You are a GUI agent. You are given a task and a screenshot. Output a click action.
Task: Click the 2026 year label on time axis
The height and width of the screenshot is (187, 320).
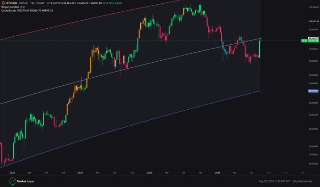pyautogui.click(x=217, y=173)
